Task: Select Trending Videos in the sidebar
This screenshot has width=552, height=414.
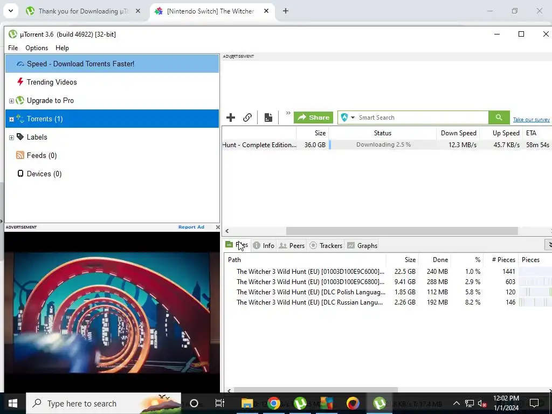Action: [x=51, y=82]
